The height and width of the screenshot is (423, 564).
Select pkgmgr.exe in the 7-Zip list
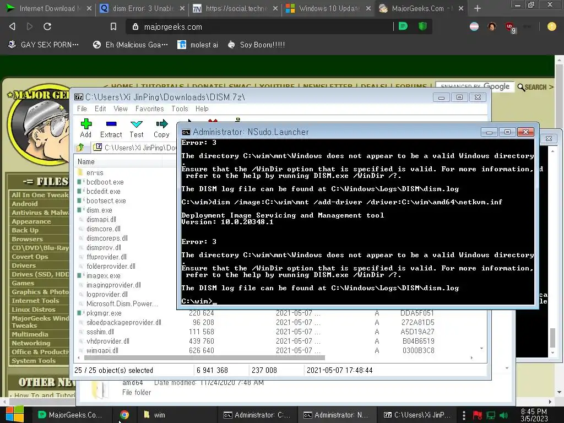(104, 313)
